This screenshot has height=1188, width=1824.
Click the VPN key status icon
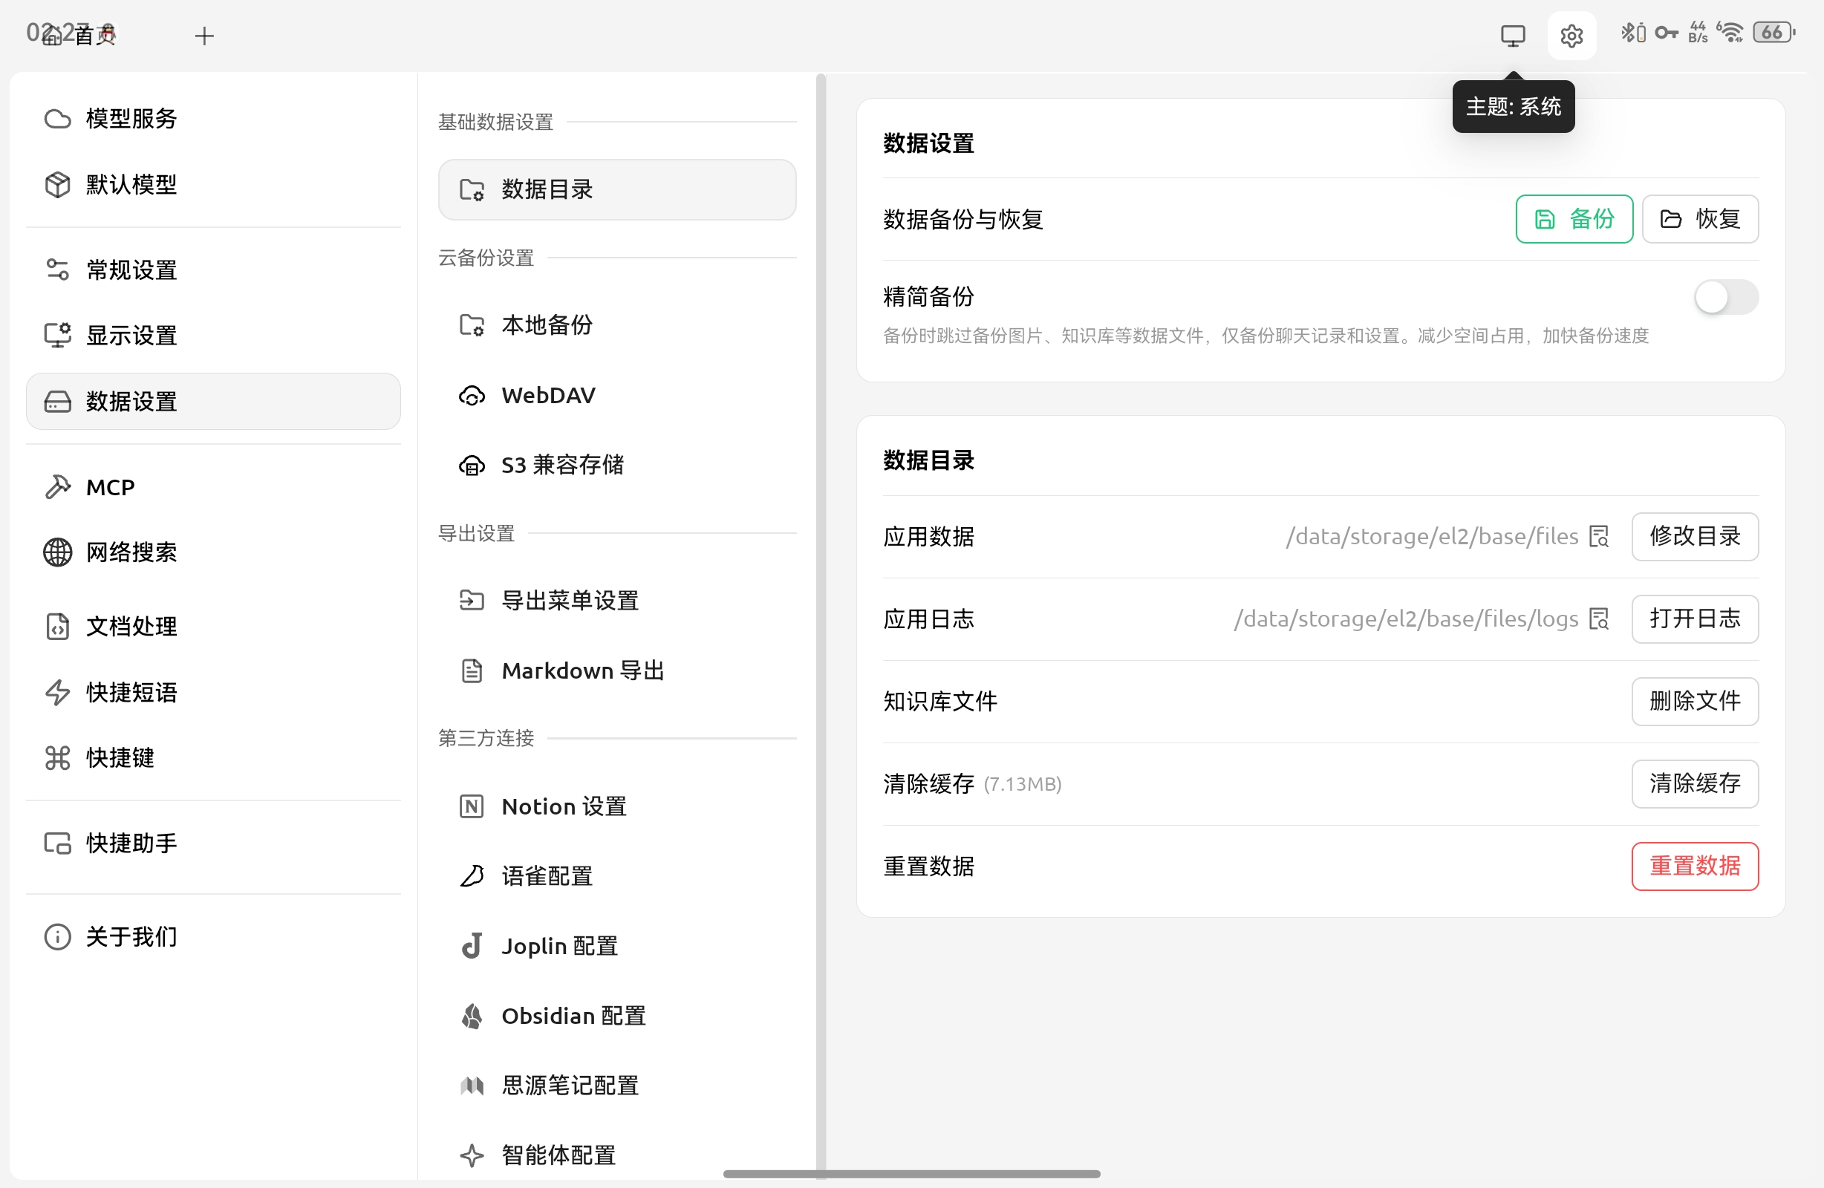[x=1666, y=33]
